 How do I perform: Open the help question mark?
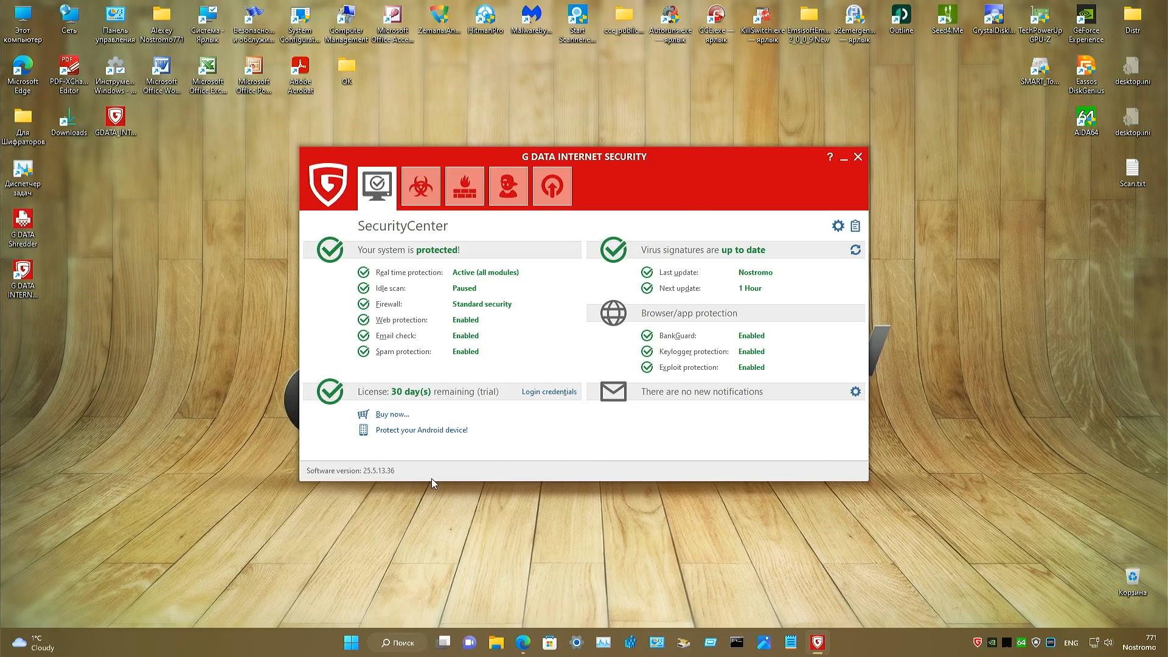(x=830, y=157)
